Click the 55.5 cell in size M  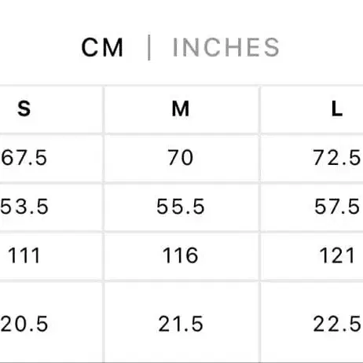[x=181, y=207]
